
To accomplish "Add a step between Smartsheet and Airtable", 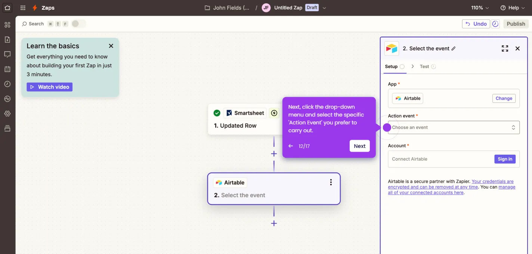I will [x=274, y=154].
